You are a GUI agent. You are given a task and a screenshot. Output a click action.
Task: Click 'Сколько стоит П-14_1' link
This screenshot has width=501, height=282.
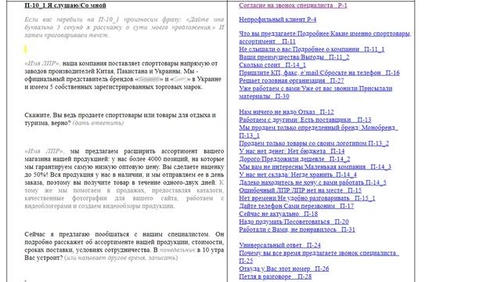click(272, 65)
